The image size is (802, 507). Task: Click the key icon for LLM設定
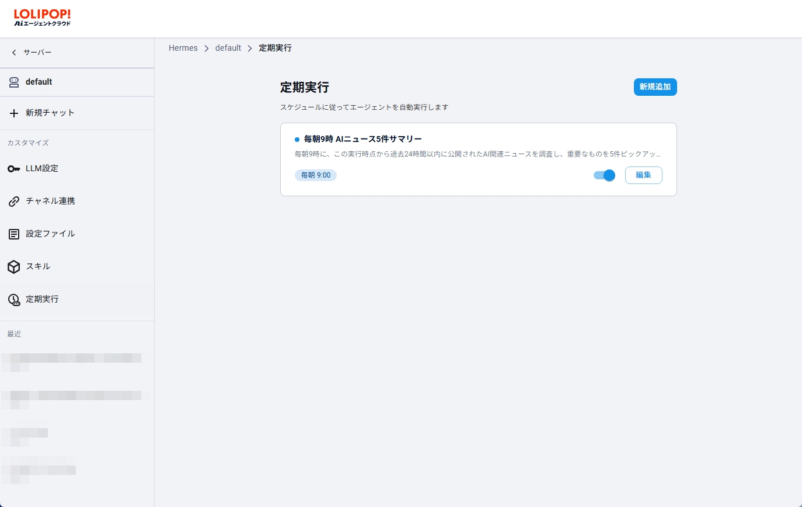click(14, 169)
